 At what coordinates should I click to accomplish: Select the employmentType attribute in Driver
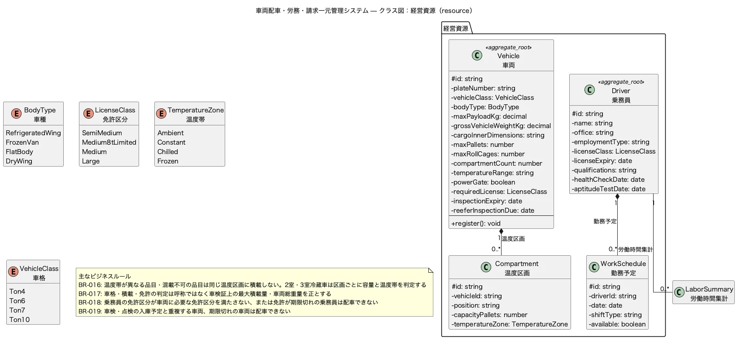[611, 142]
